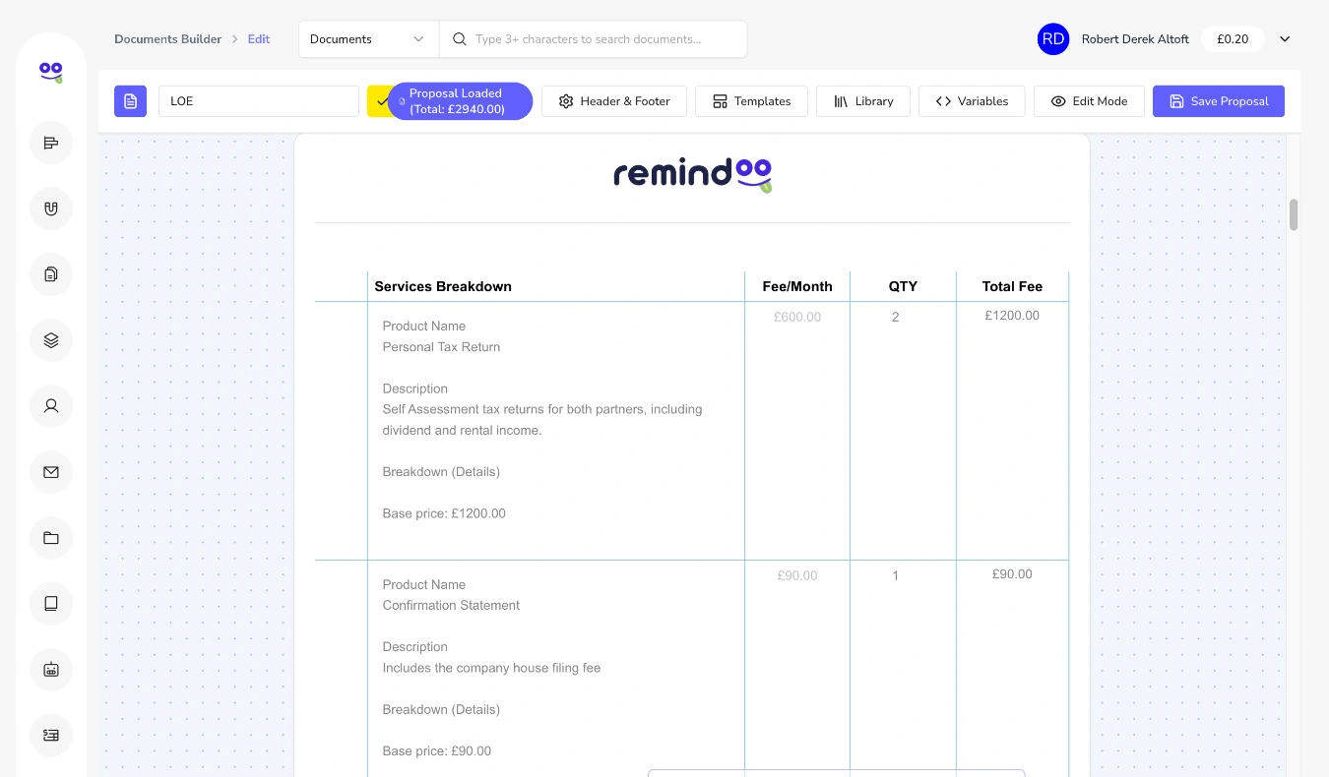
Task: Open the checklist rows icon at sidebar bottom
Action: [51, 735]
